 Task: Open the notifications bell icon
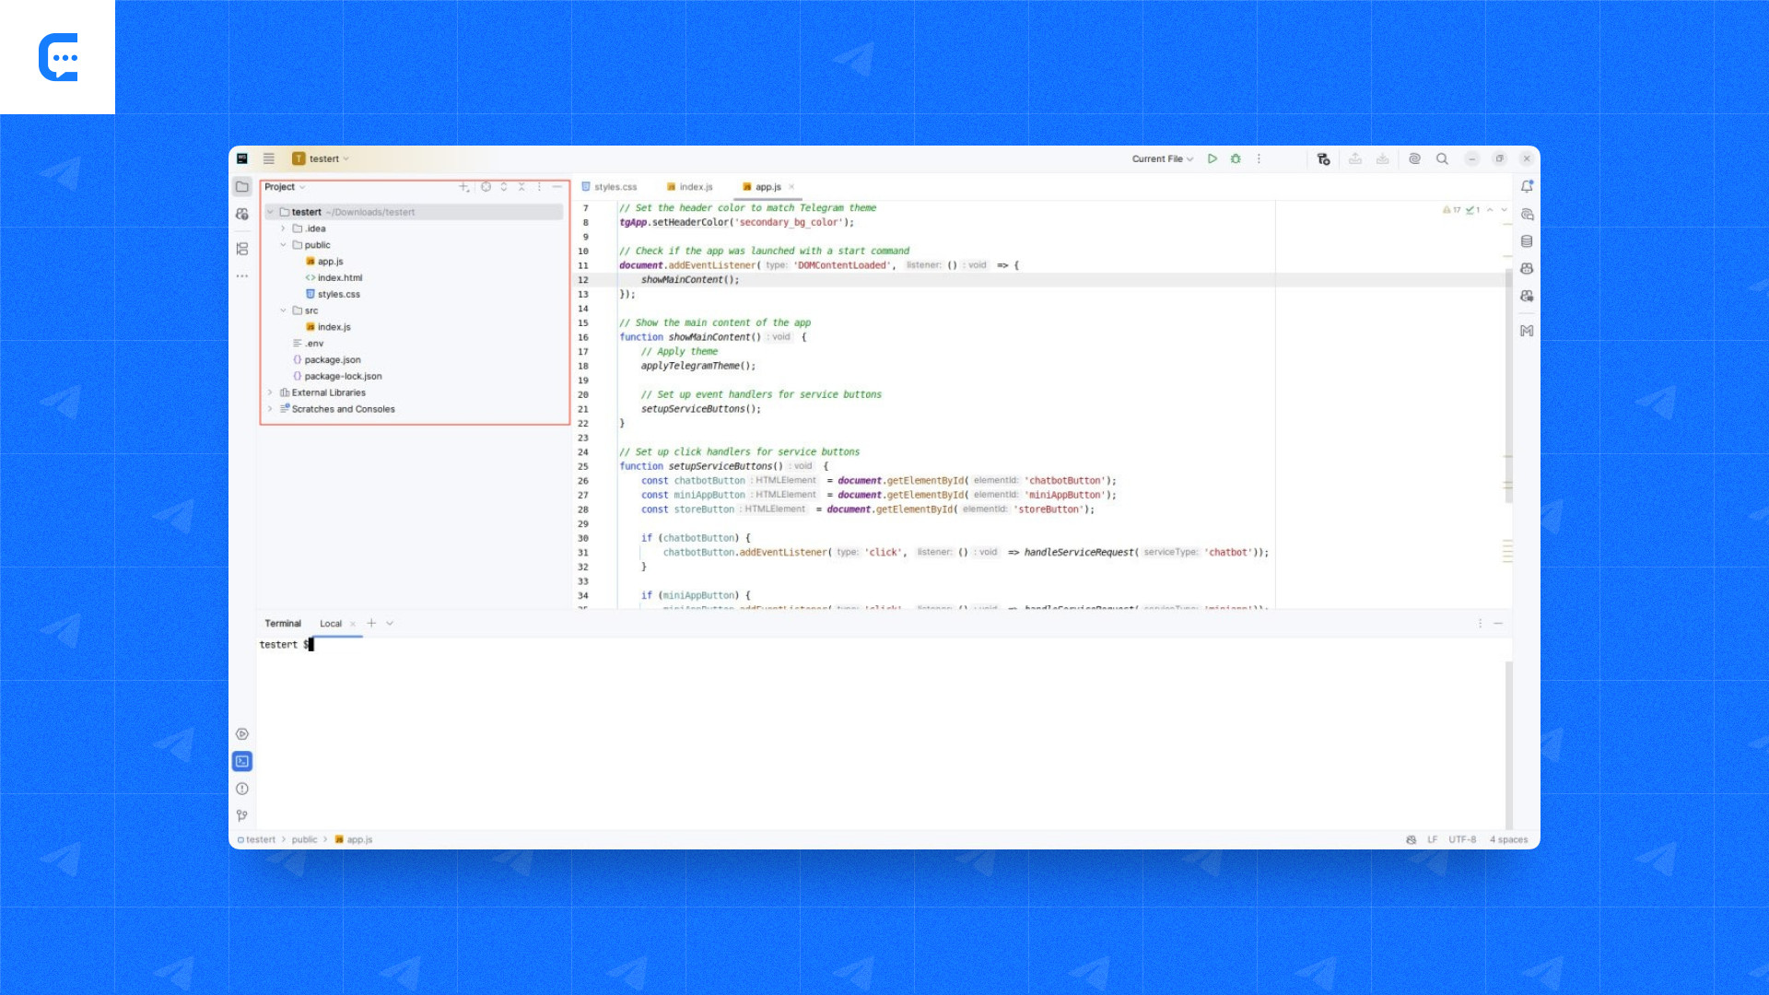(x=1527, y=186)
